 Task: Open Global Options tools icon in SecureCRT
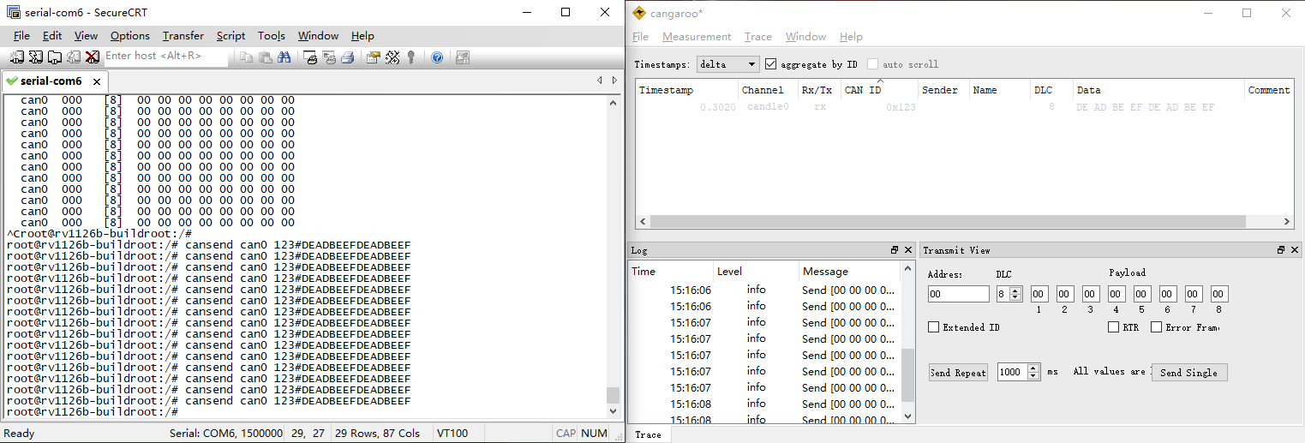(392, 57)
